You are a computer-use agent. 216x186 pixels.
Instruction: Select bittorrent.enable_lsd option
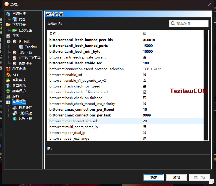[125, 75]
